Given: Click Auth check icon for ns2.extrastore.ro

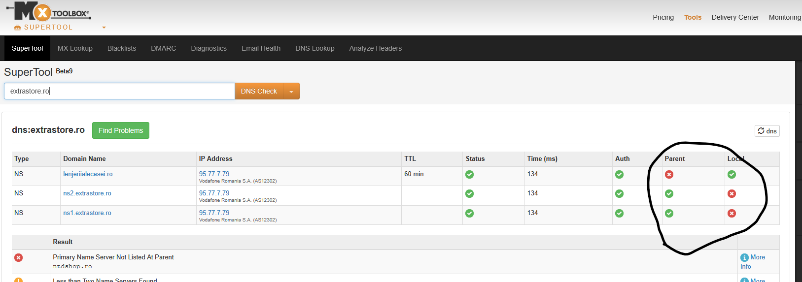Looking at the screenshot, I should click(x=620, y=194).
